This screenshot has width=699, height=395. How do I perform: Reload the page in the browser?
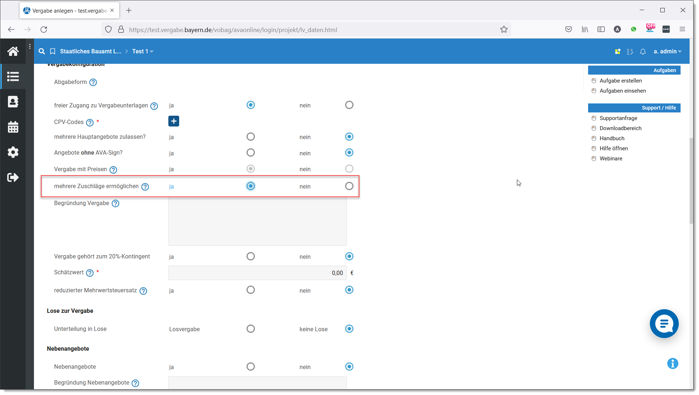[x=44, y=30]
